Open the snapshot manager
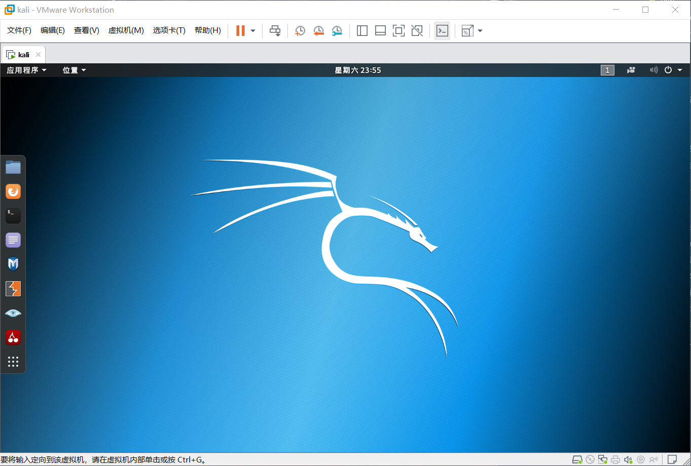Image resolution: width=691 pixels, height=466 pixels. click(337, 31)
